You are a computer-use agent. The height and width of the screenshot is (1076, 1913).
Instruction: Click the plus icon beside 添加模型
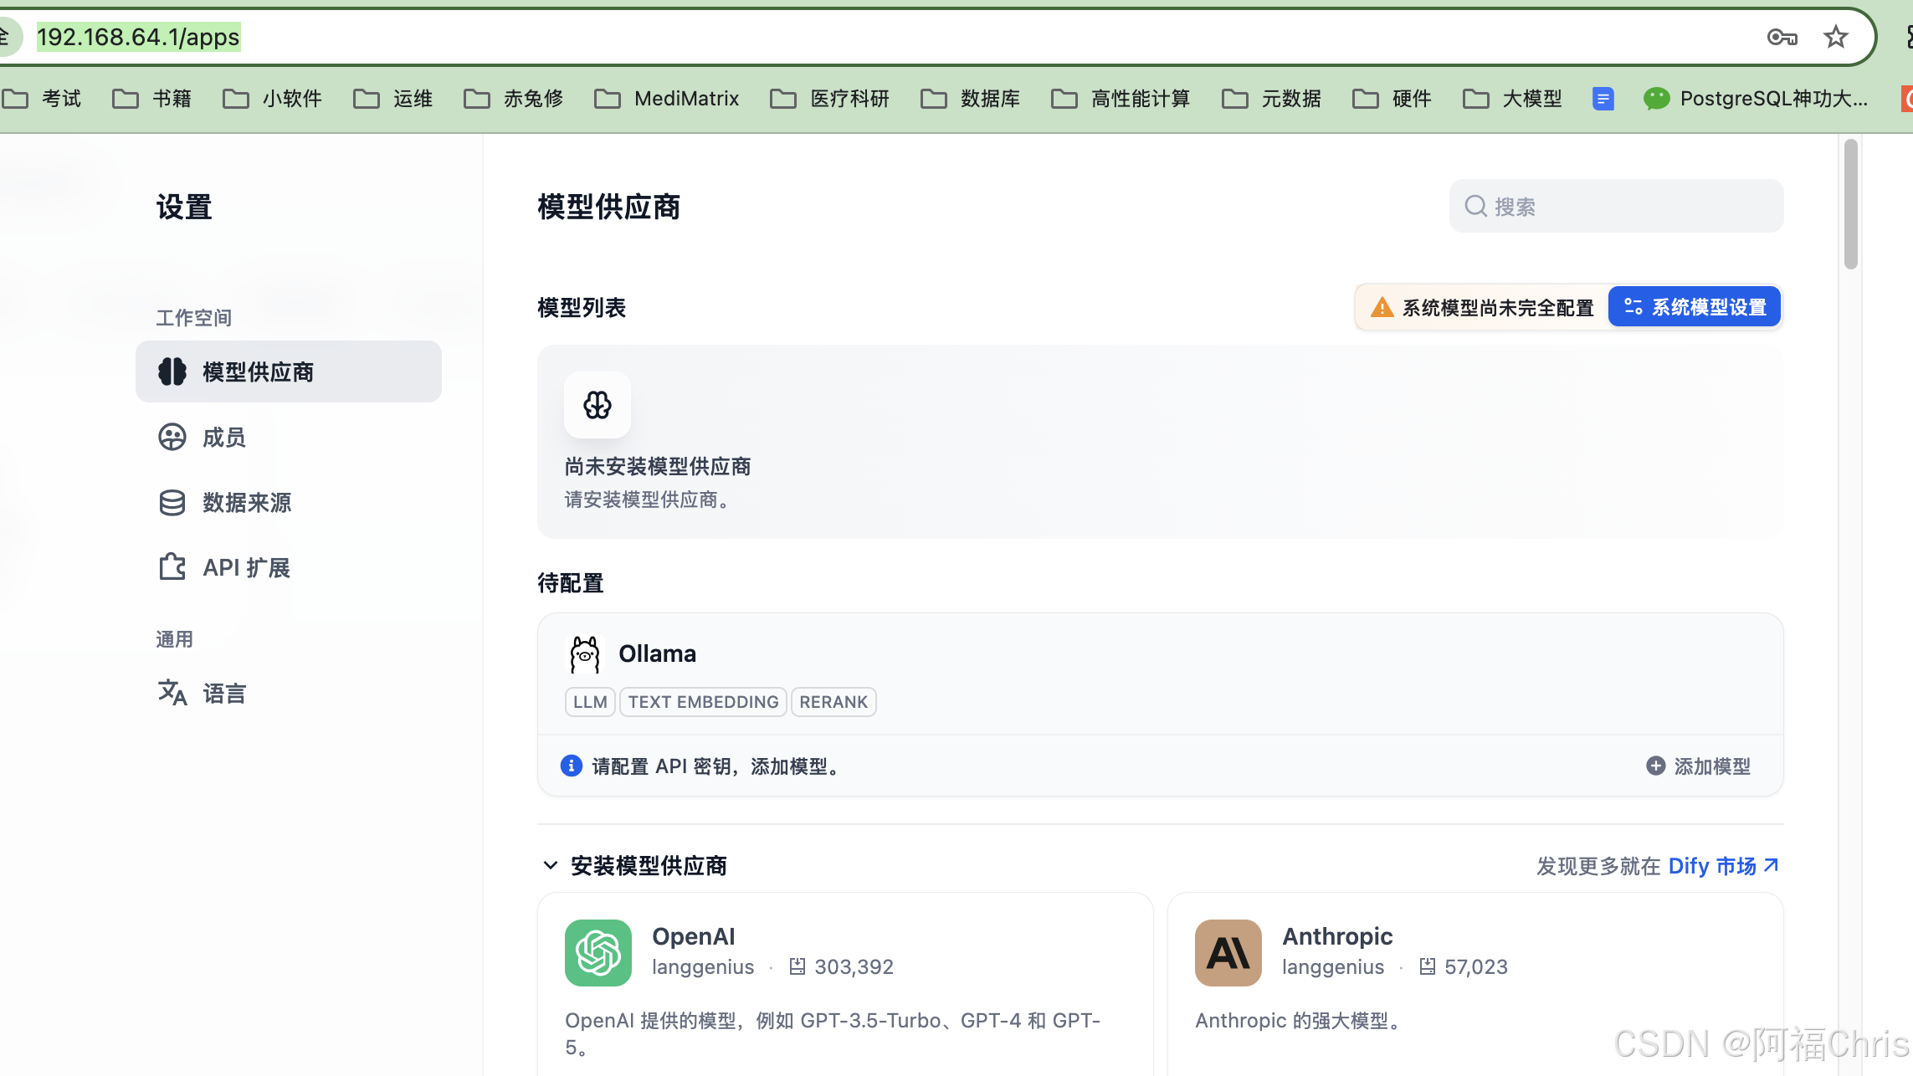click(1655, 766)
